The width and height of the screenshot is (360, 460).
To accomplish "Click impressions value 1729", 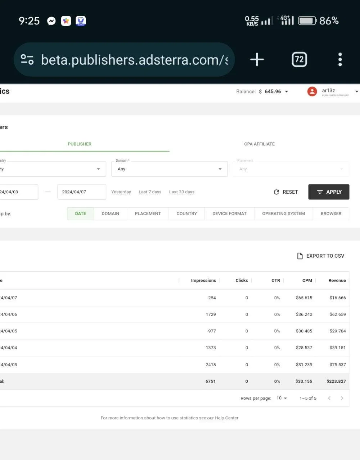I will [211, 314].
